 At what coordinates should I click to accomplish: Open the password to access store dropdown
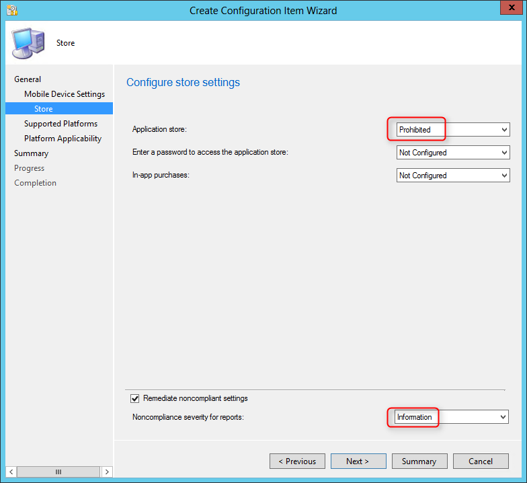pos(453,152)
